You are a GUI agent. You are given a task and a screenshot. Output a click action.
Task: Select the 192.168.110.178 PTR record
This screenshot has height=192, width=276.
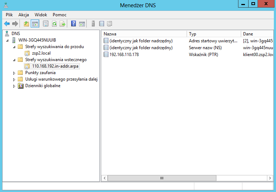tap(124, 55)
